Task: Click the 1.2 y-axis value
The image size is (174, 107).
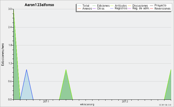Action: click(x=10, y=63)
